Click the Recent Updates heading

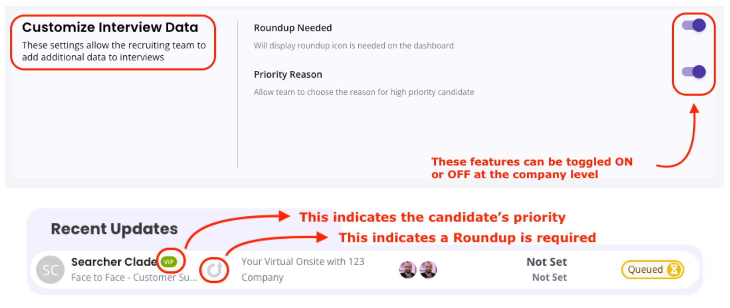[x=114, y=229]
